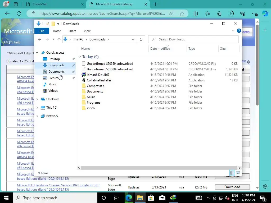
Task: Click Windows Start button
Action: click(x=6, y=198)
